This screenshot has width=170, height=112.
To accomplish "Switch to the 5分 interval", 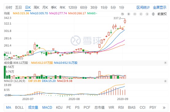I will pos(113,7).
